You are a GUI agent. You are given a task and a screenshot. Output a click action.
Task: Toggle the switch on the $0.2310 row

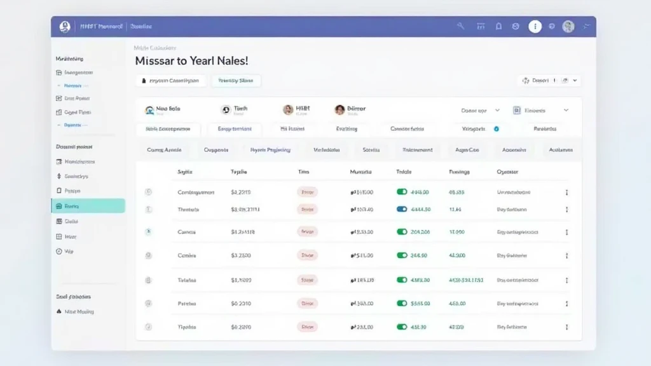tap(402, 303)
